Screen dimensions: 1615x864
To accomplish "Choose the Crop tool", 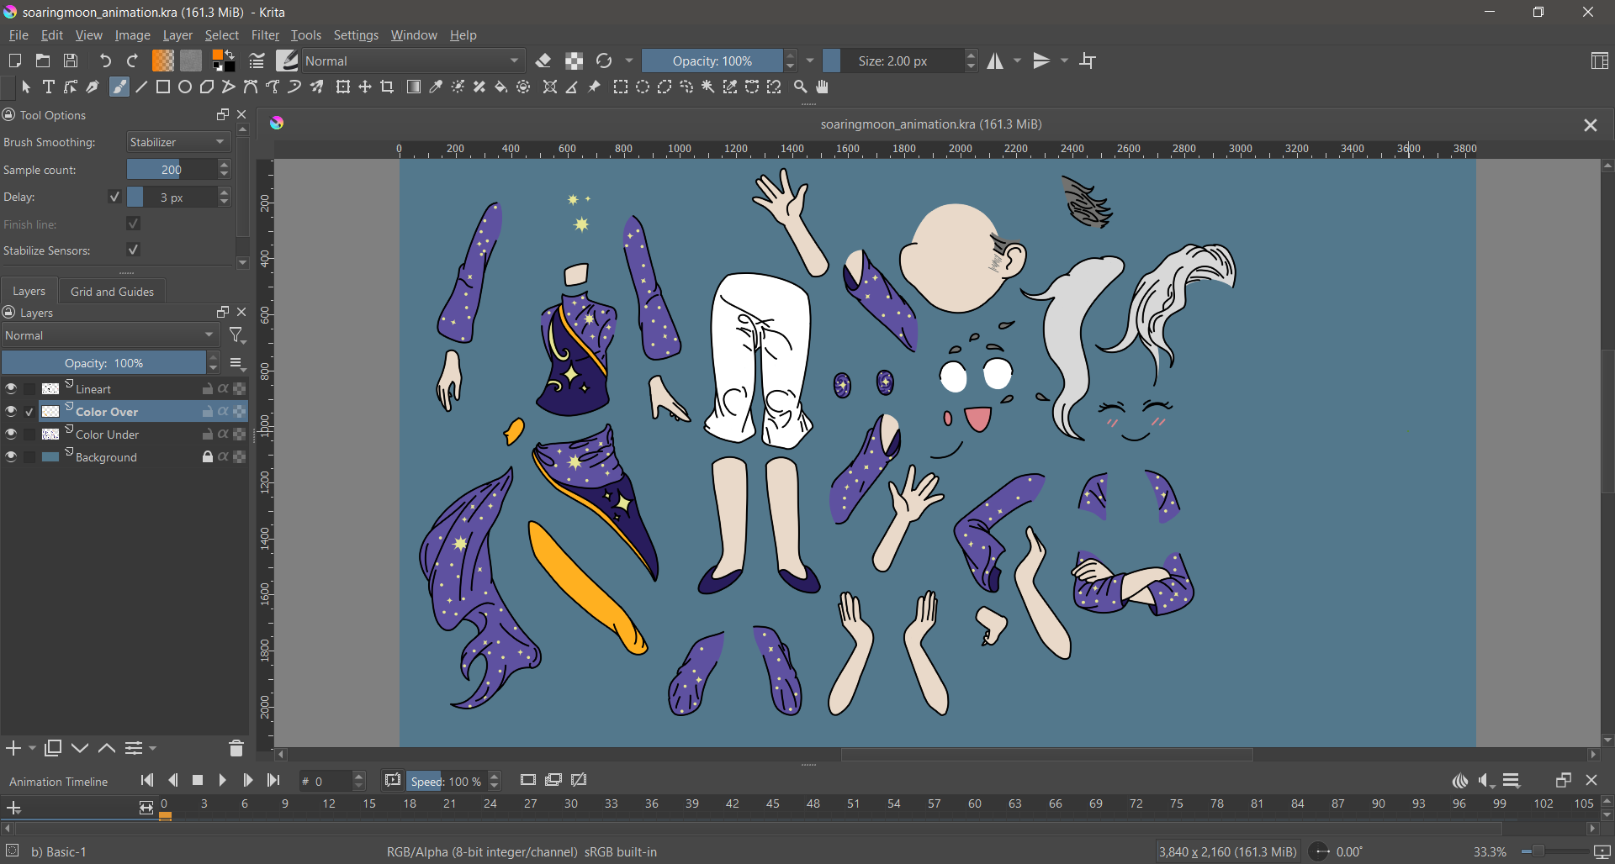I will pyautogui.click(x=388, y=87).
